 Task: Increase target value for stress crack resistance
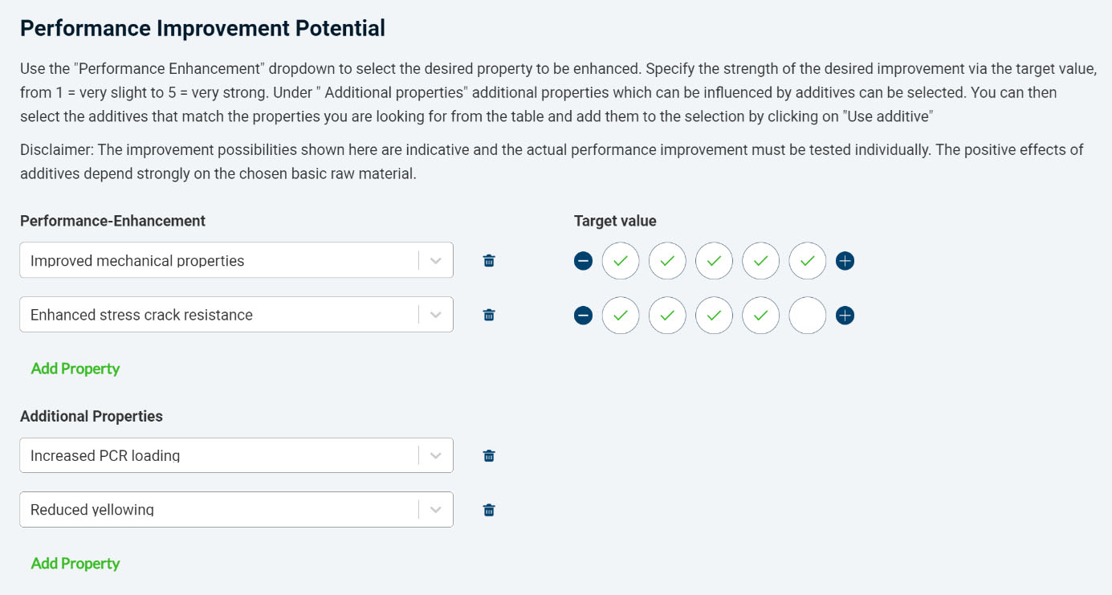845,315
